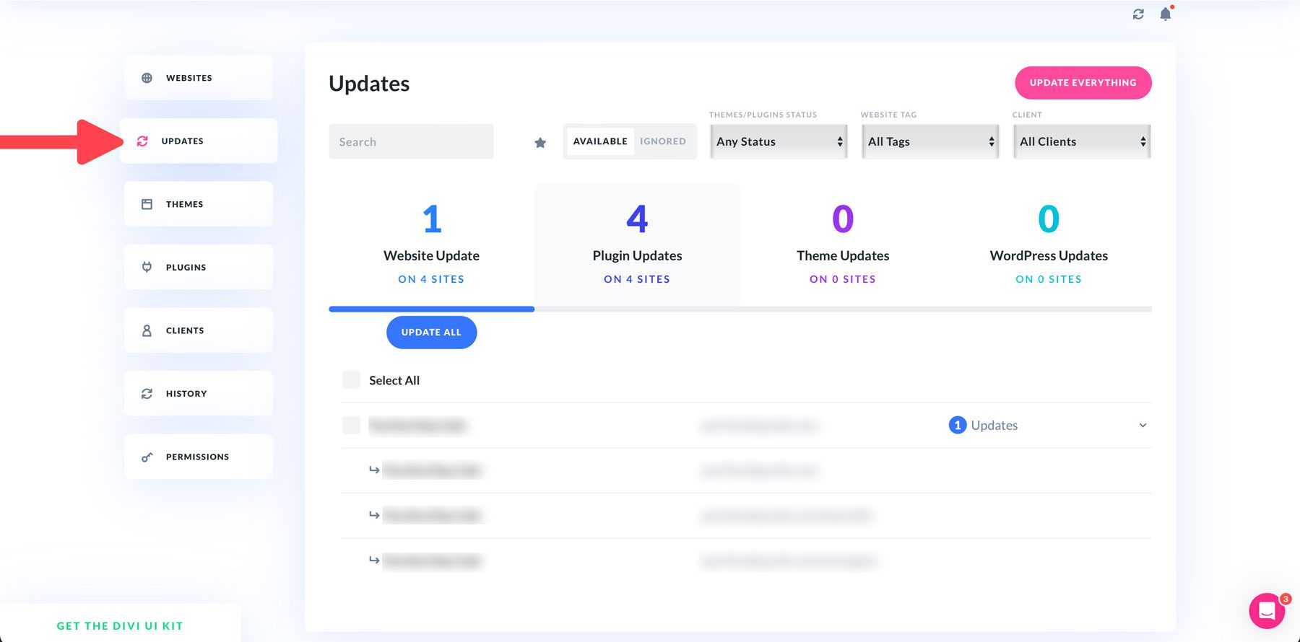Select the WordPress Updates tab

click(x=1049, y=245)
